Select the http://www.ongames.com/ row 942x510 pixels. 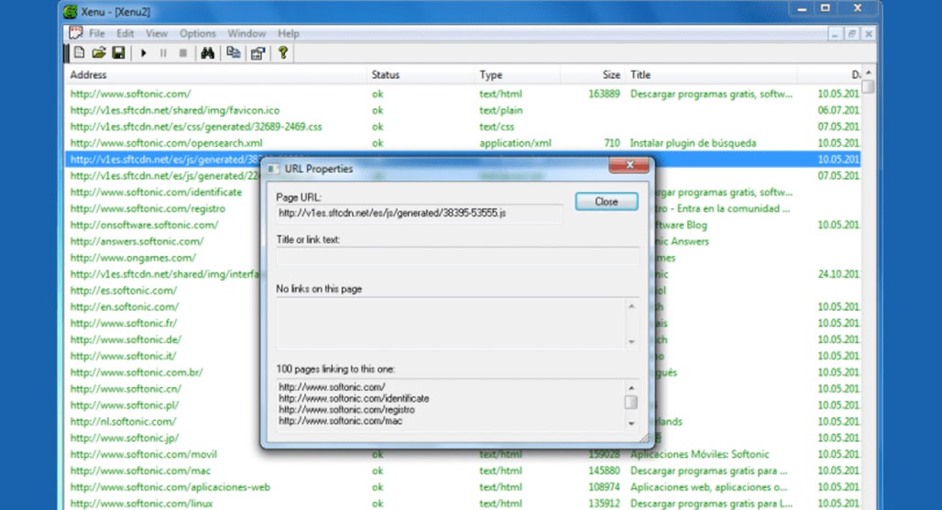coord(133,258)
